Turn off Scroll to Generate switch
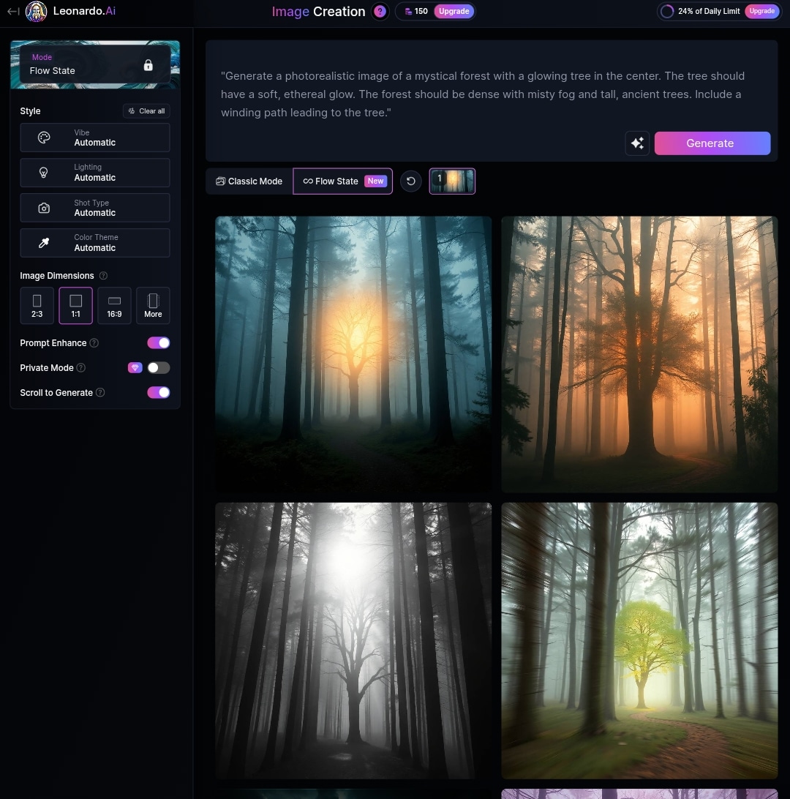Viewport: 790px width, 799px height. 159,392
